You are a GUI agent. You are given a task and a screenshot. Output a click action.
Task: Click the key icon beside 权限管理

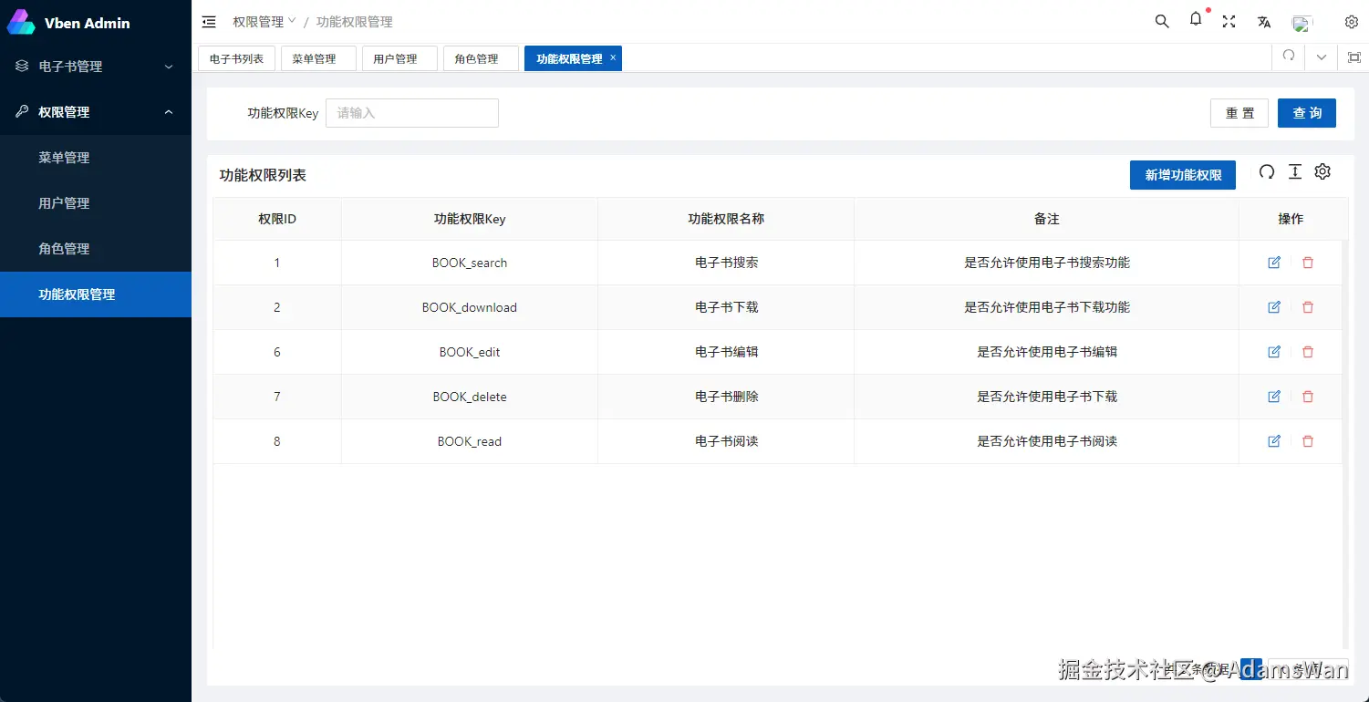pos(22,111)
